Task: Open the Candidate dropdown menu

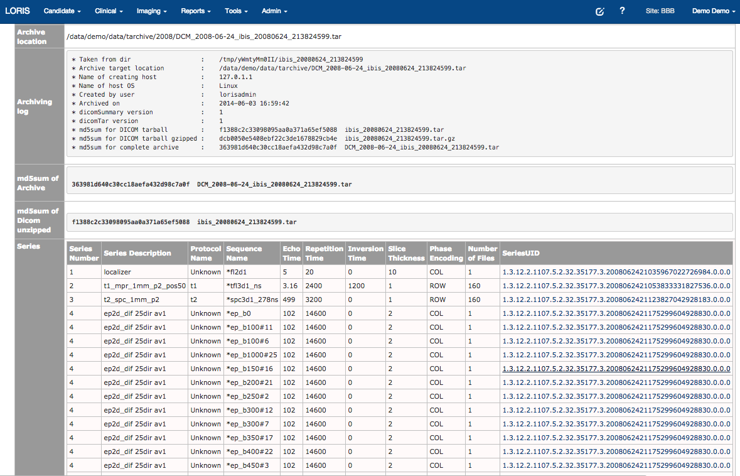Action: click(62, 11)
